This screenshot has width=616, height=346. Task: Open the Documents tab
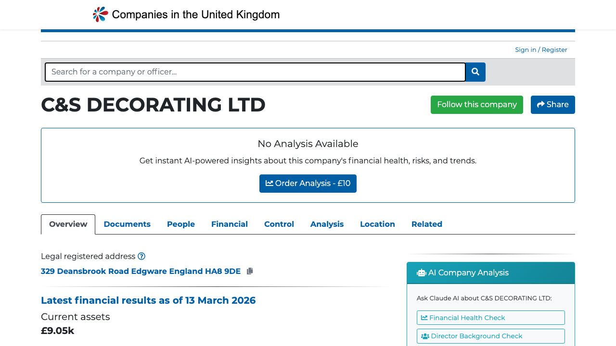127,224
